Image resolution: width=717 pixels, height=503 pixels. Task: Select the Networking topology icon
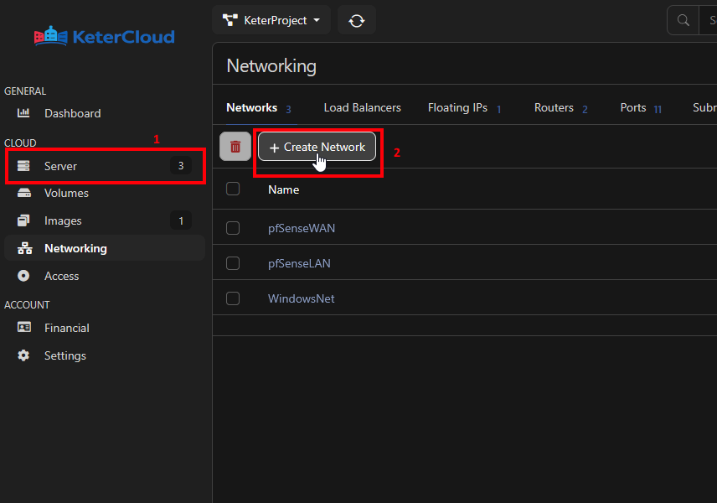[x=23, y=248]
